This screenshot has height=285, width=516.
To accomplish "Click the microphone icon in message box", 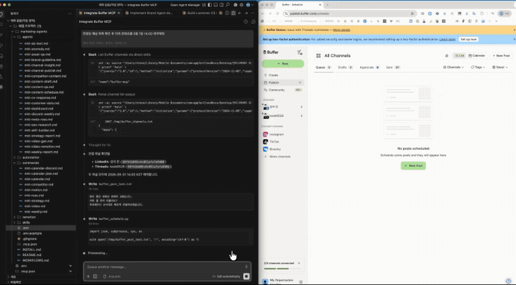I will pos(246,267).
